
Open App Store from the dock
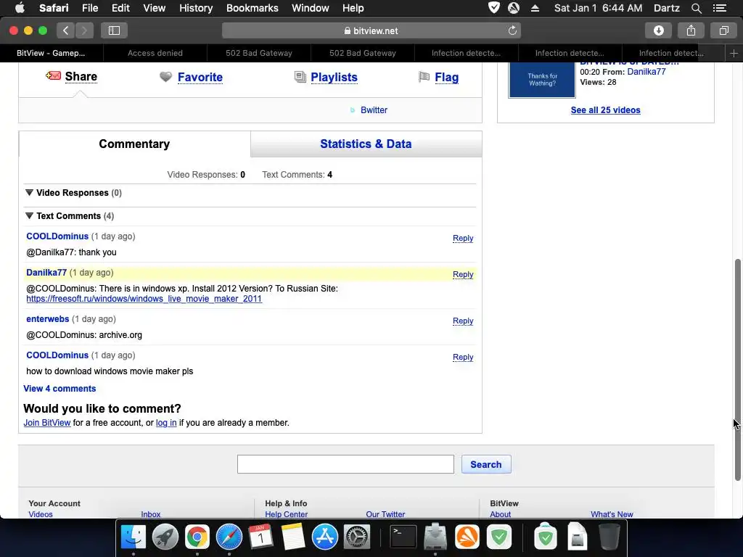[324, 537]
